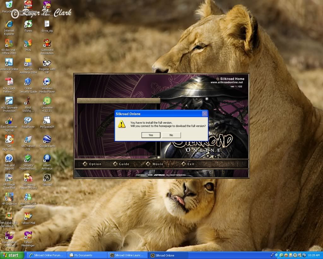
Task: Open Movie in the Silkroad launcher
Action: click(155, 164)
